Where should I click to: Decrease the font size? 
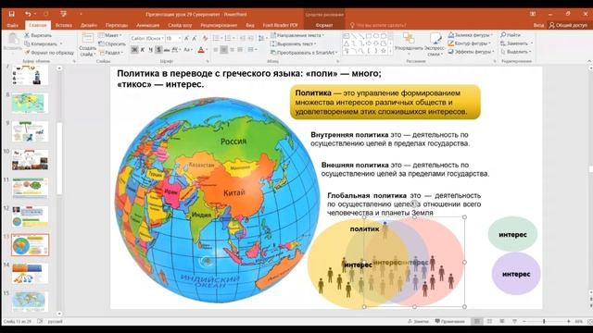click(x=194, y=39)
